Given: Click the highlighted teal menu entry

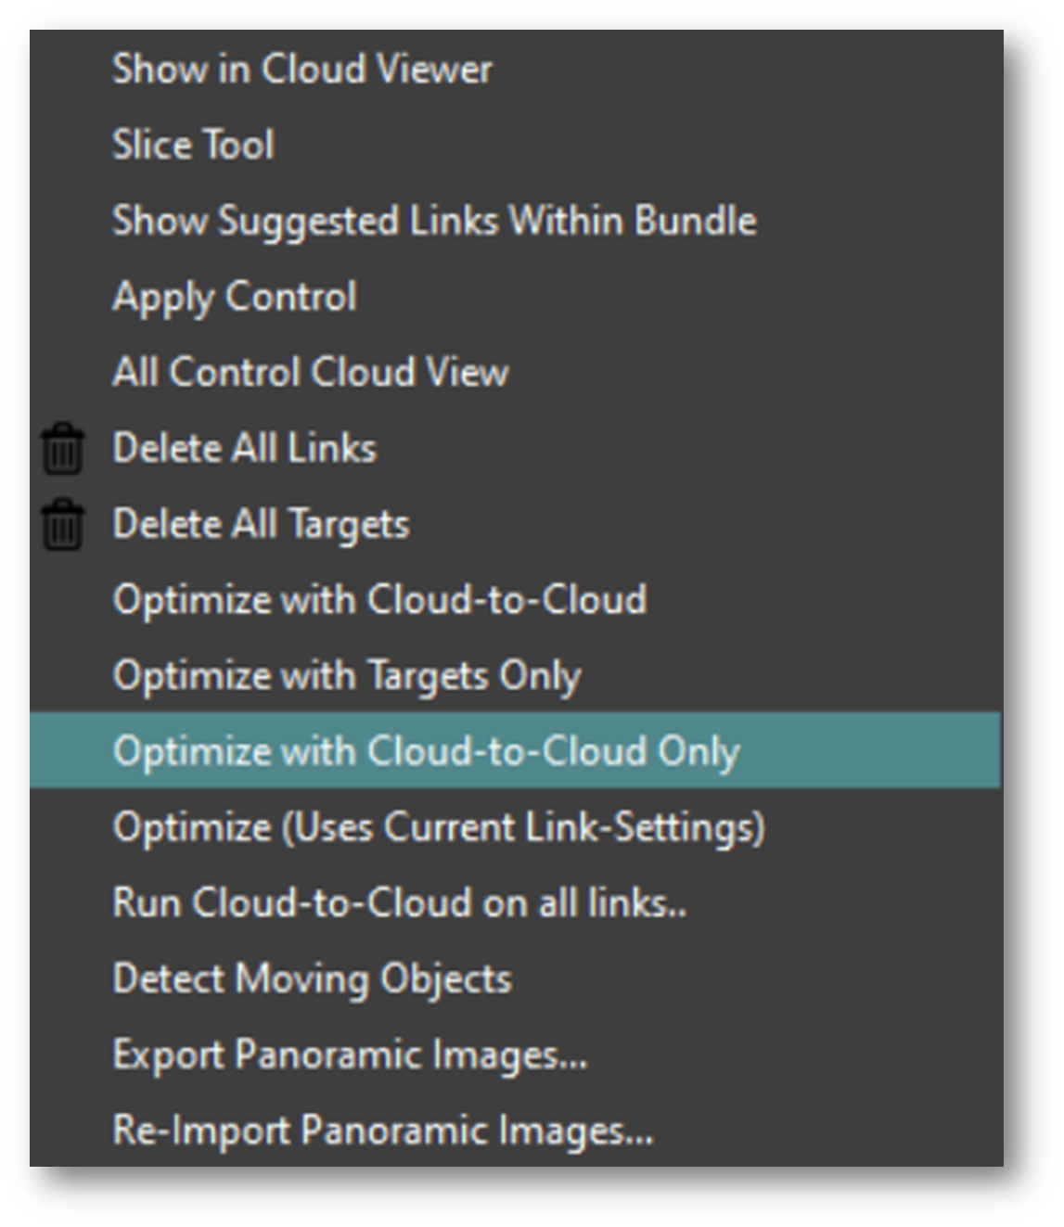Looking at the screenshot, I should [x=515, y=751].
